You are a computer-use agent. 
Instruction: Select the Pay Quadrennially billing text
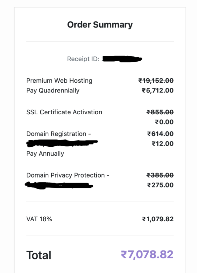click(53, 91)
